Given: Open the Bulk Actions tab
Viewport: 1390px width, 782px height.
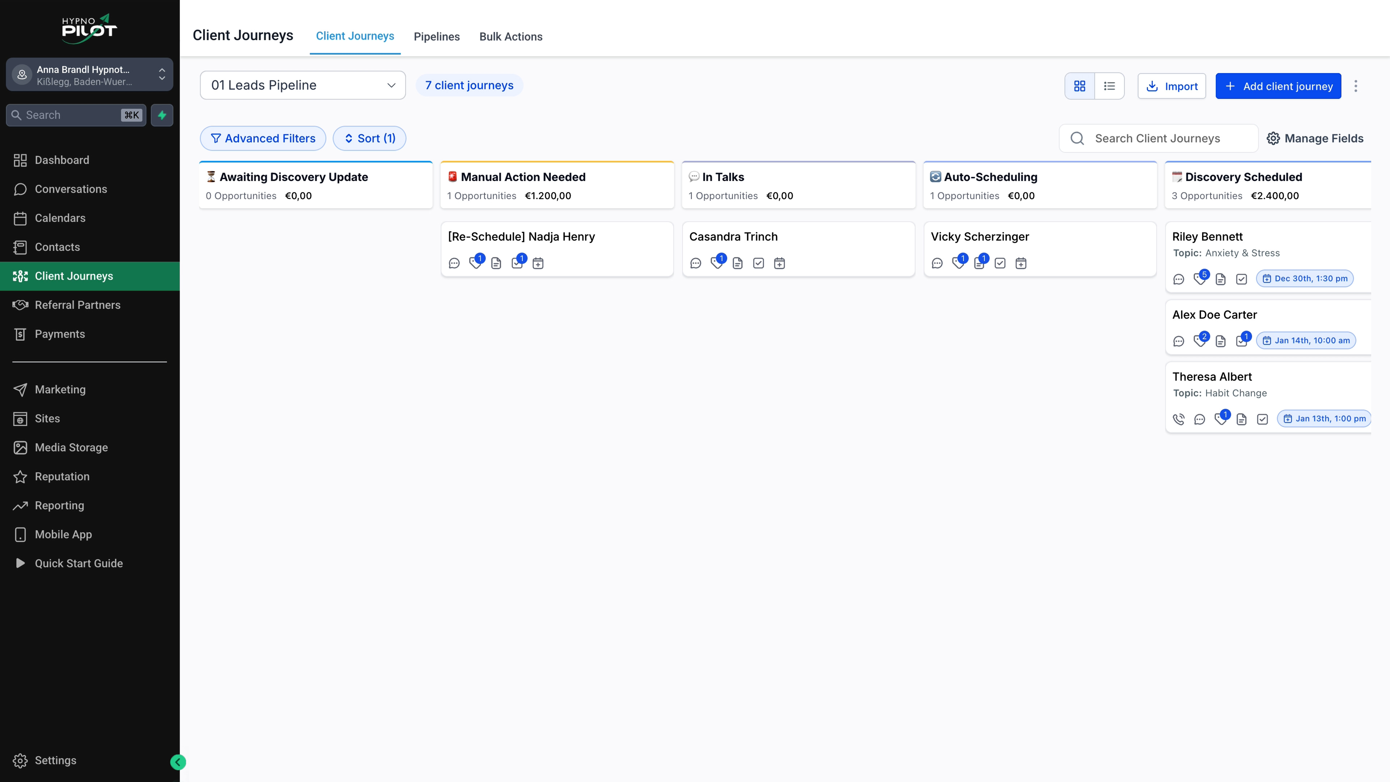Looking at the screenshot, I should (x=510, y=37).
